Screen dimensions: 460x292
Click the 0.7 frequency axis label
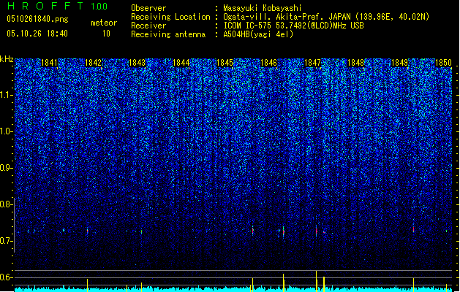(6, 241)
